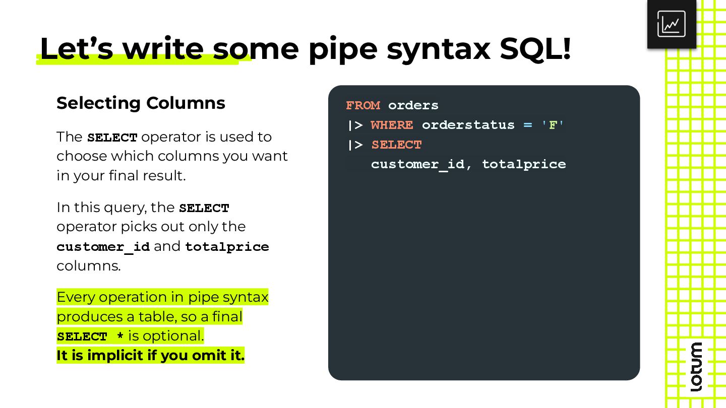This screenshot has height=408, width=726.
Task: Click bold 'totalprice' in the left paragraph
Action: pos(227,247)
